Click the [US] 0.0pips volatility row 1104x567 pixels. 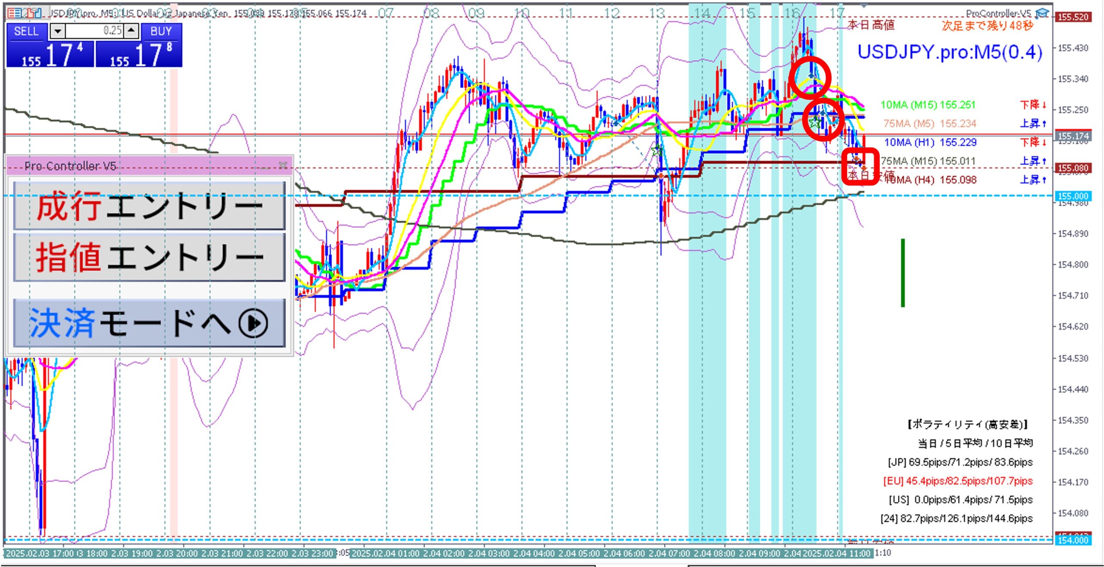[960, 499]
